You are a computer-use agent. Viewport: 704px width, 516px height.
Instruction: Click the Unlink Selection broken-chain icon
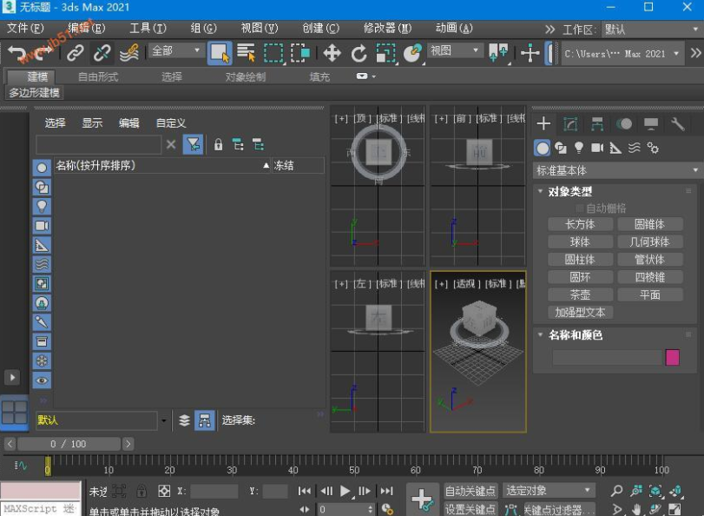pos(102,54)
